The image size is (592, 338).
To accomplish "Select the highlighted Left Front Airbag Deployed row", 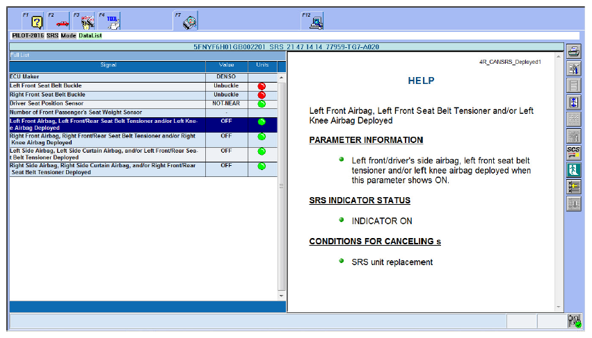I will 143,125.
